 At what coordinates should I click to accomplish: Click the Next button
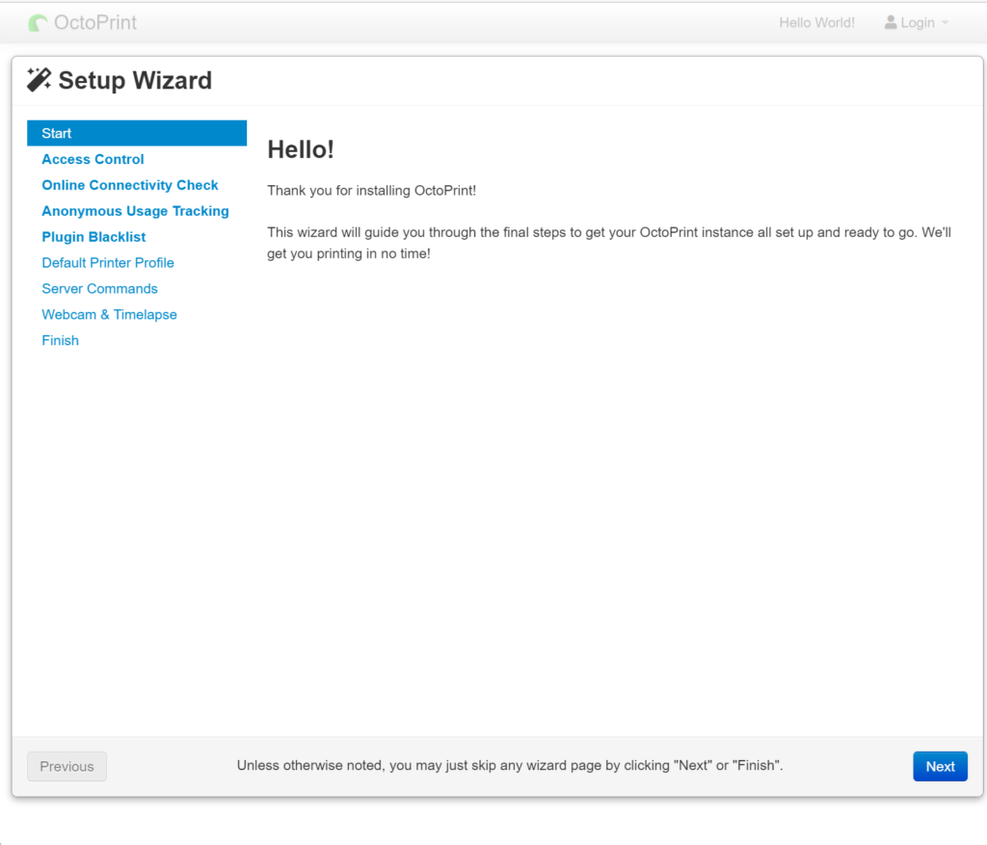(940, 766)
